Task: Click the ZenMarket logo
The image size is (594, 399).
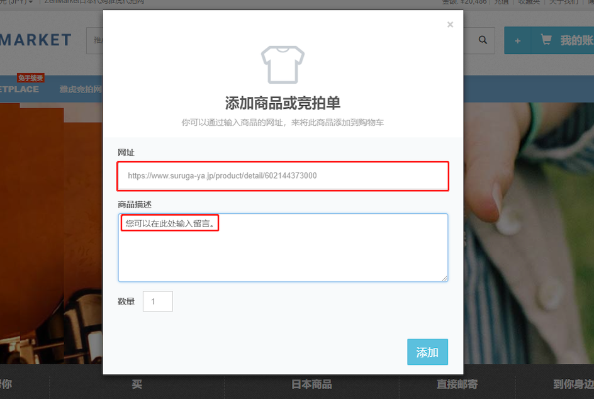Action: pyautogui.click(x=36, y=40)
